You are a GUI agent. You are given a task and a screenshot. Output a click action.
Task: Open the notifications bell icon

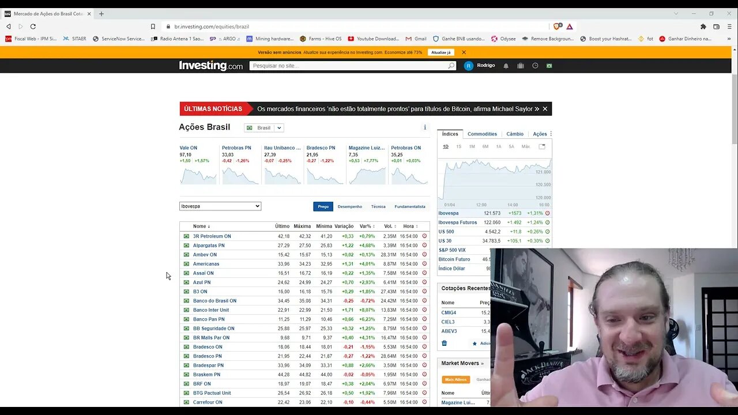tap(506, 66)
